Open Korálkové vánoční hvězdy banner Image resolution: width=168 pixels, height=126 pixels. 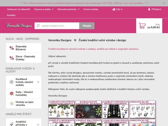[x=88, y=110]
